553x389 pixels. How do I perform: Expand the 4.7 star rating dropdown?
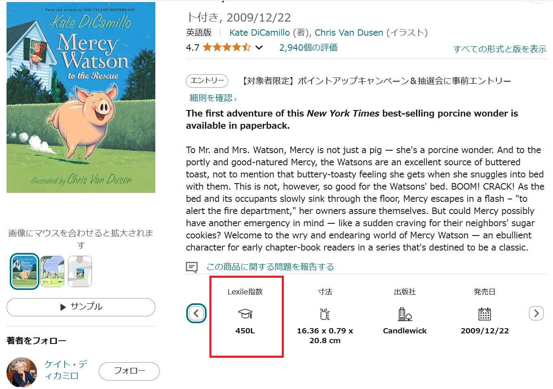coord(259,48)
